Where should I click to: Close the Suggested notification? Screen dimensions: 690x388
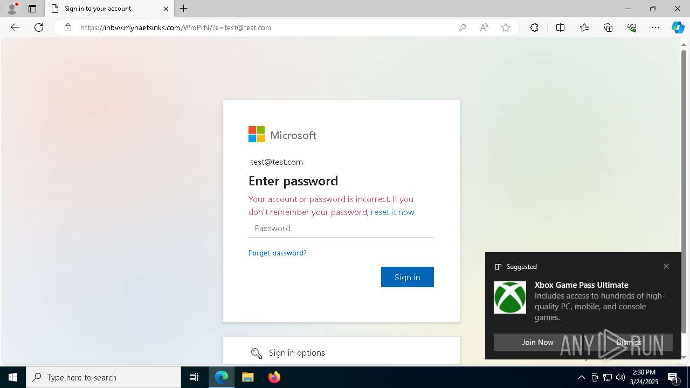[666, 266]
